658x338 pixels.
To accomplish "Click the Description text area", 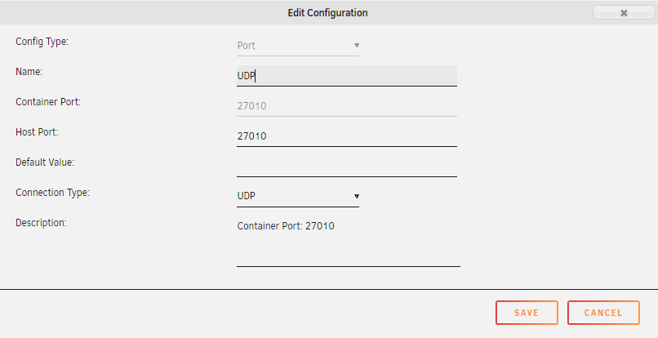I will pos(349,242).
